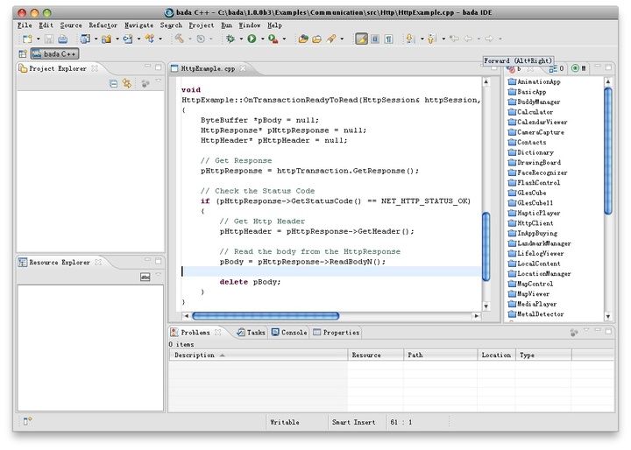Viewport: 631px width, 450px height.
Task: Click the Writable status bar entry
Action: point(285,422)
